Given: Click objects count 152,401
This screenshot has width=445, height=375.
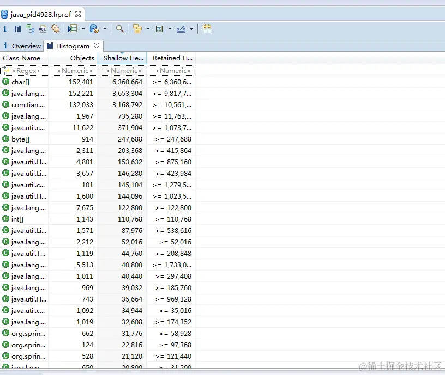Looking at the screenshot, I should 81,82.
